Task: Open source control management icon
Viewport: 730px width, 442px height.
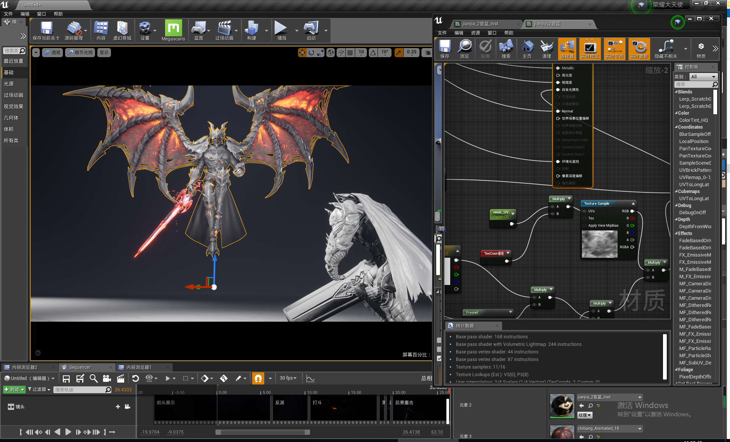Action: click(x=73, y=30)
